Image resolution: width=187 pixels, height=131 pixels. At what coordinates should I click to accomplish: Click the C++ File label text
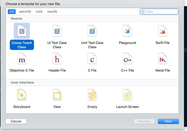(x=127, y=70)
